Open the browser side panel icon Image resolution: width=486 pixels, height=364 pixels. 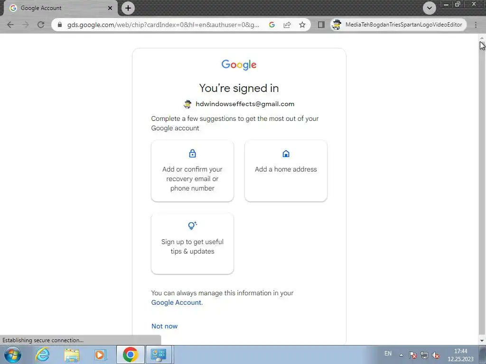click(321, 25)
